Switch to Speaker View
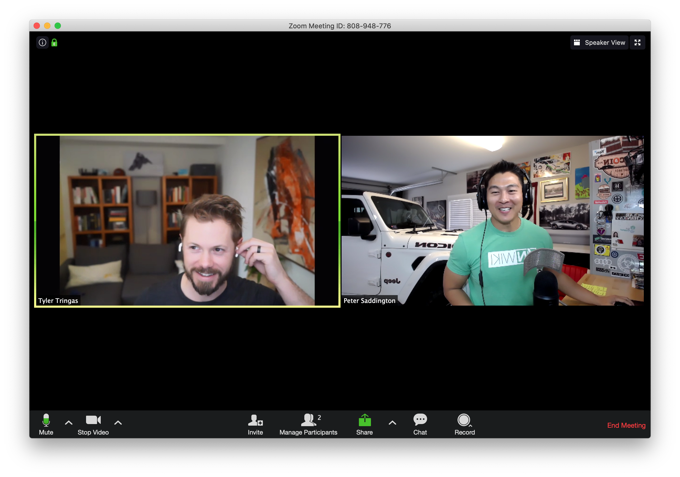This screenshot has width=680, height=477. pos(599,42)
